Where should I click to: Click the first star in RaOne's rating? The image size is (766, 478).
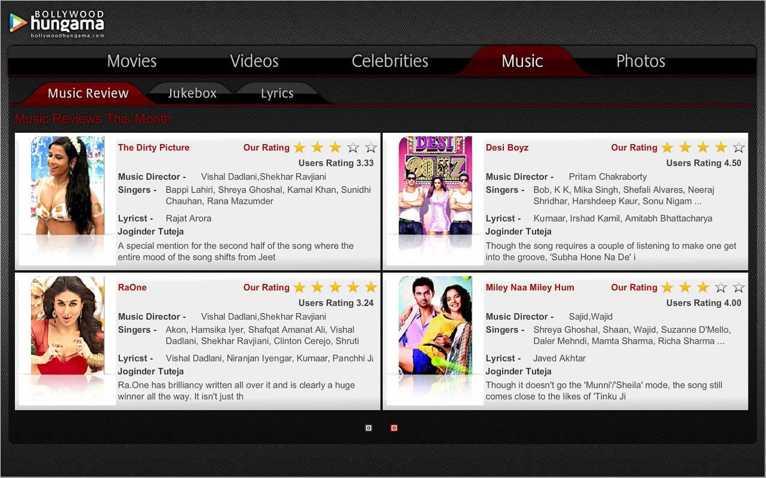(x=300, y=287)
